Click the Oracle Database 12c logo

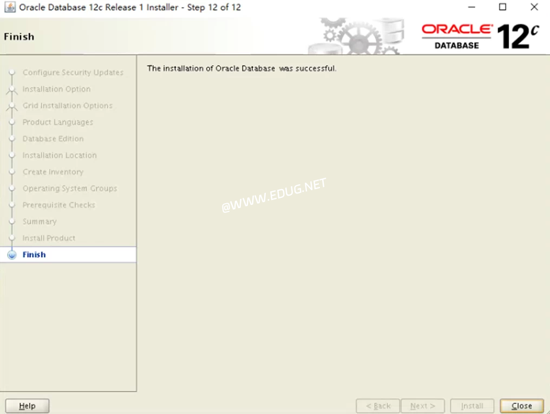[480, 36]
